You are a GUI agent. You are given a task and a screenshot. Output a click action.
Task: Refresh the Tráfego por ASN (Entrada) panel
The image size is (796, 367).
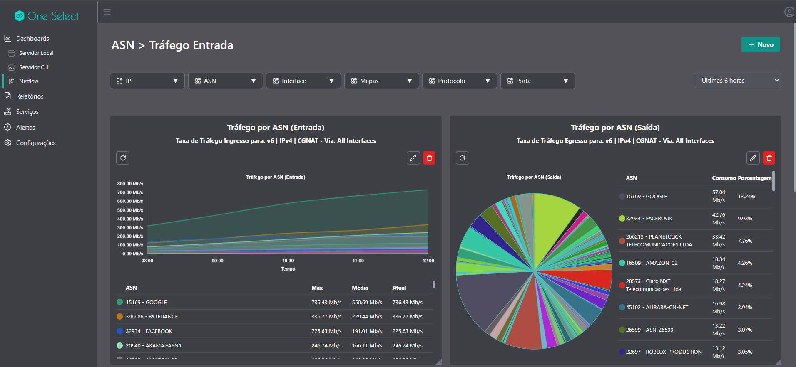123,158
